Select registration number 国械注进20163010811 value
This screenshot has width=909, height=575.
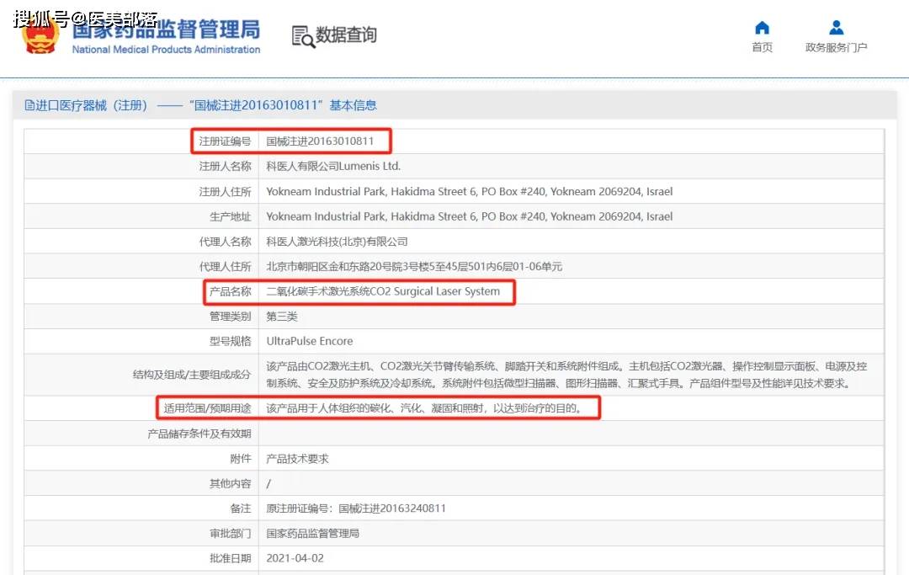coord(320,141)
